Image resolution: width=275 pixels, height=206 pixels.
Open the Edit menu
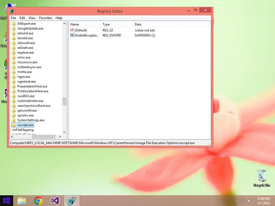coord(22,18)
